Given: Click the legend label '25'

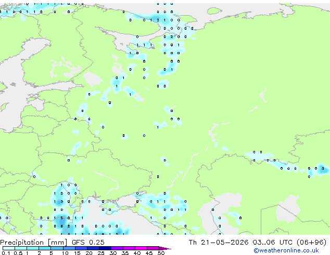Looking at the screenshot, I should [101, 253].
